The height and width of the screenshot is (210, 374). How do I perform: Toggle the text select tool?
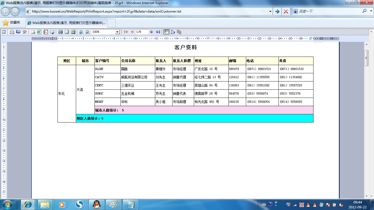coord(173,32)
